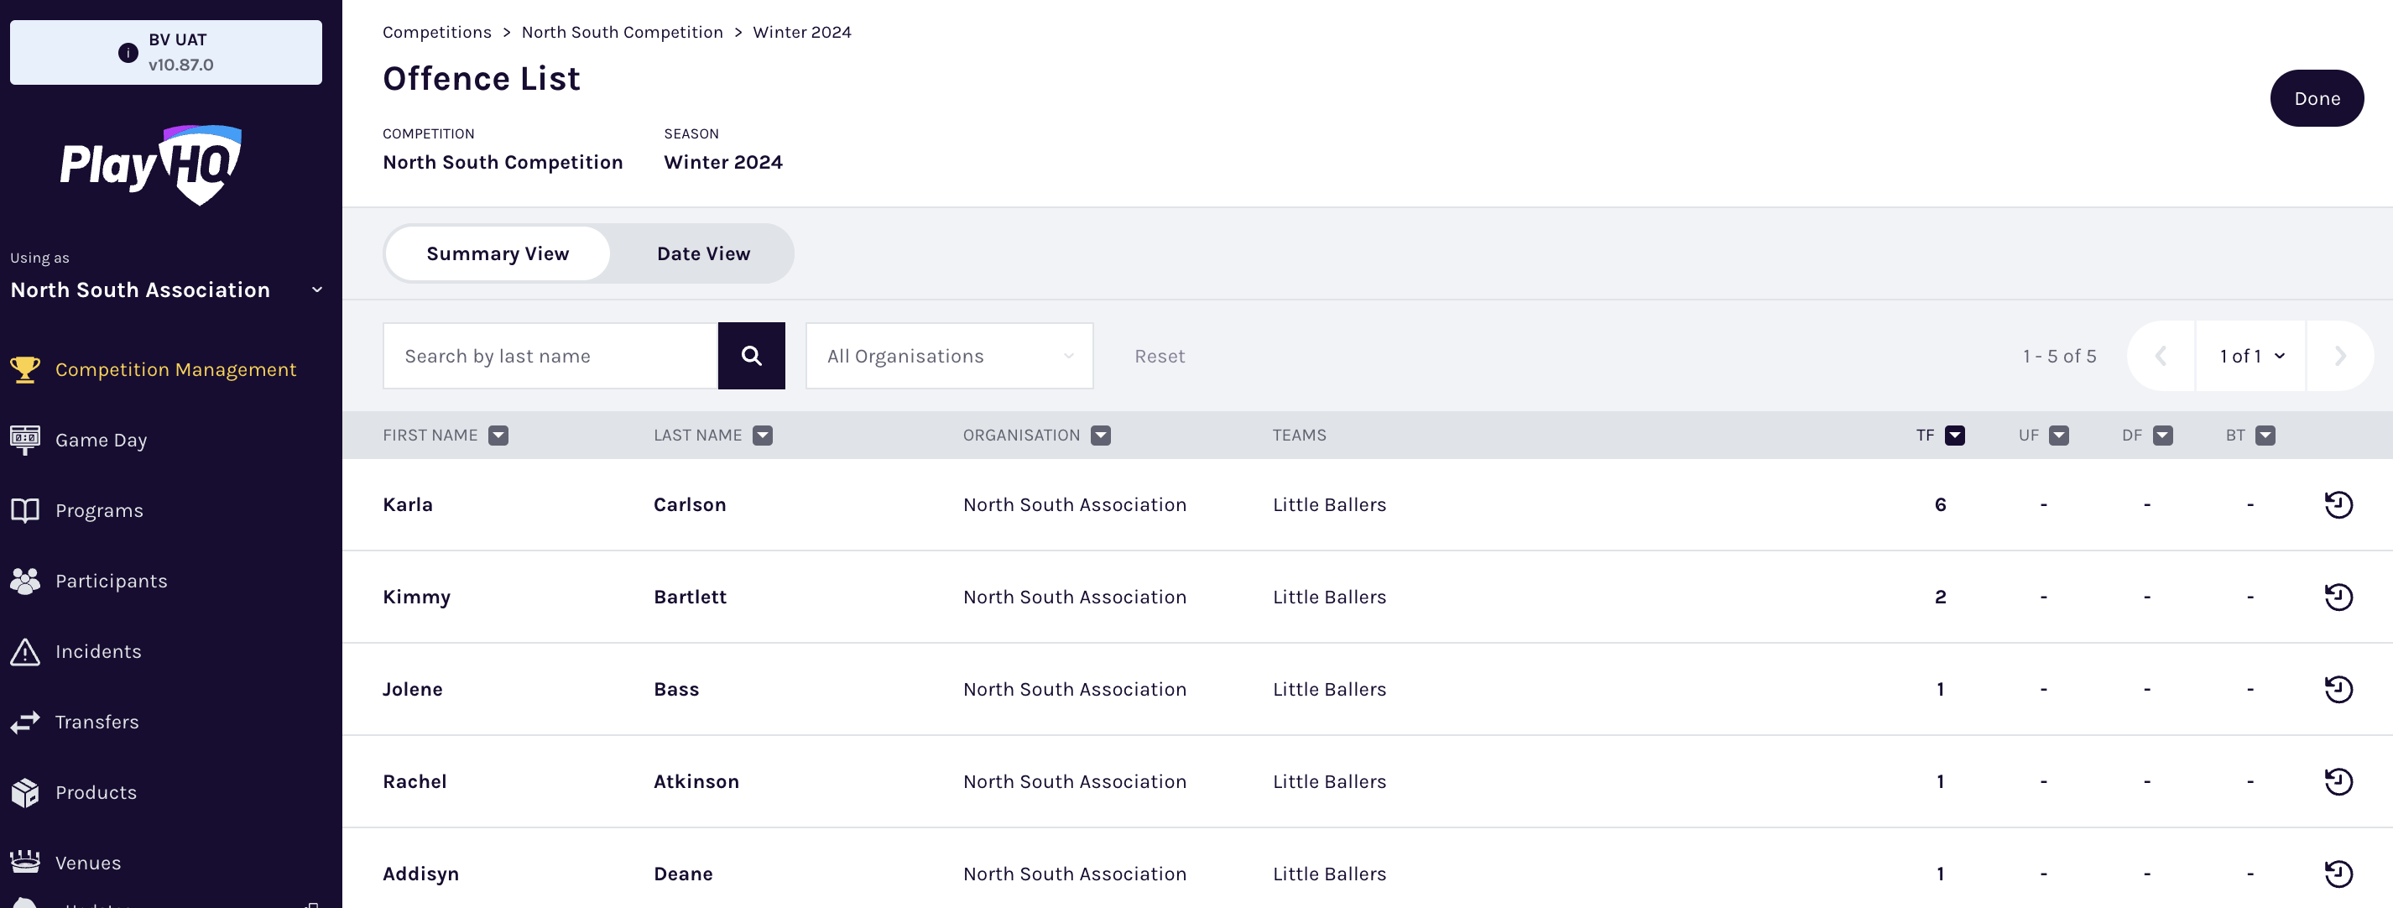Click the Transfers arrows icon
The height and width of the screenshot is (908, 2393).
(25, 723)
